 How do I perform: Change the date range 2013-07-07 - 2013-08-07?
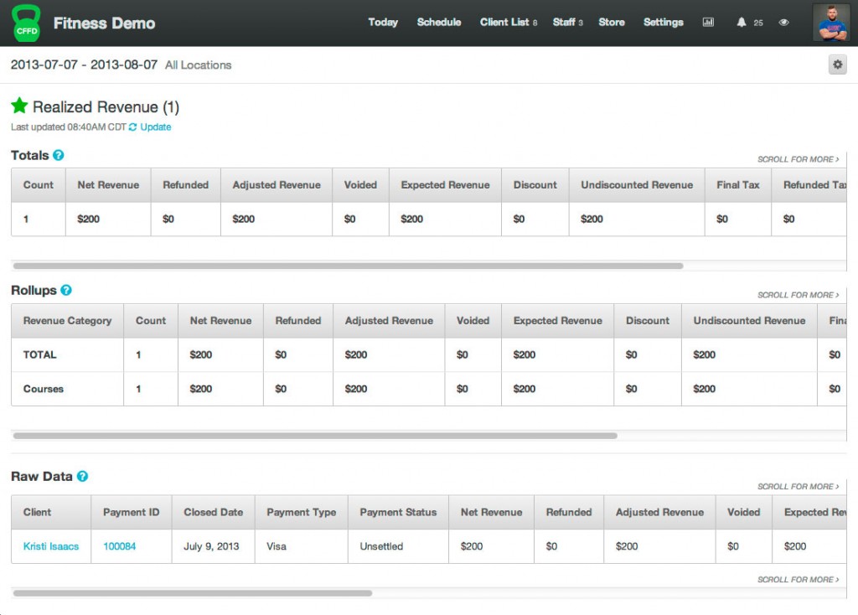click(x=84, y=65)
